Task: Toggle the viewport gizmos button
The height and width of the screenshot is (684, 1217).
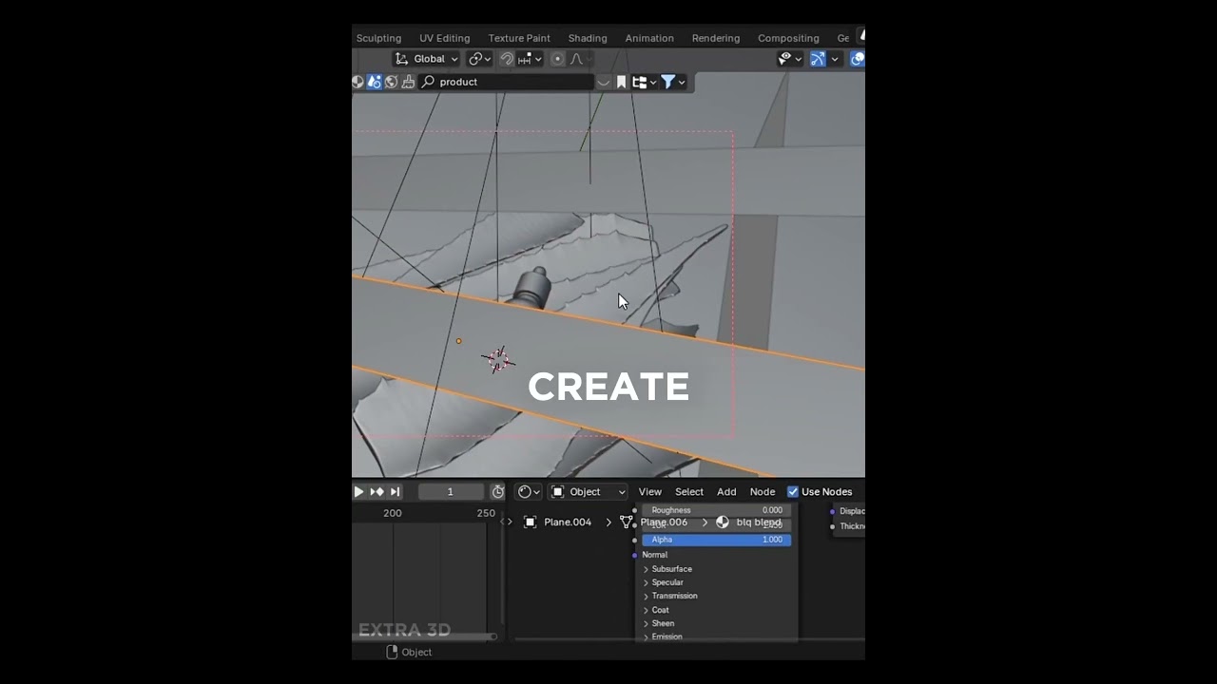Action: pyautogui.click(x=818, y=59)
